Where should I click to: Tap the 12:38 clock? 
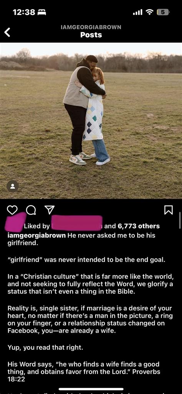[x=24, y=12]
